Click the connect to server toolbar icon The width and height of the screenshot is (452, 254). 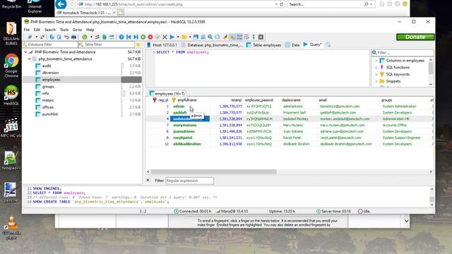click(30, 37)
